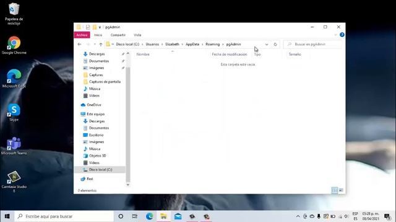Click Roaming in the address path
Viewport: 396px width, 222px height.
(213, 44)
